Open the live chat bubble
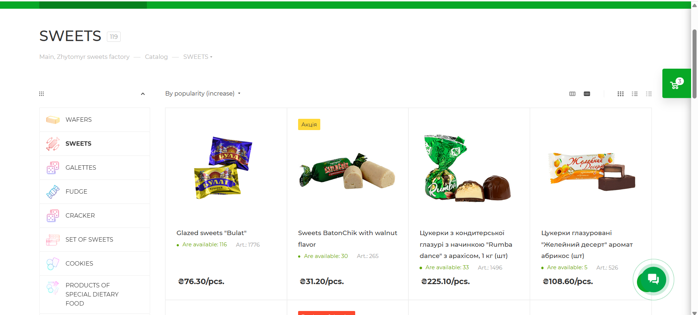The image size is (698, 315). click(x=653, y=279)
